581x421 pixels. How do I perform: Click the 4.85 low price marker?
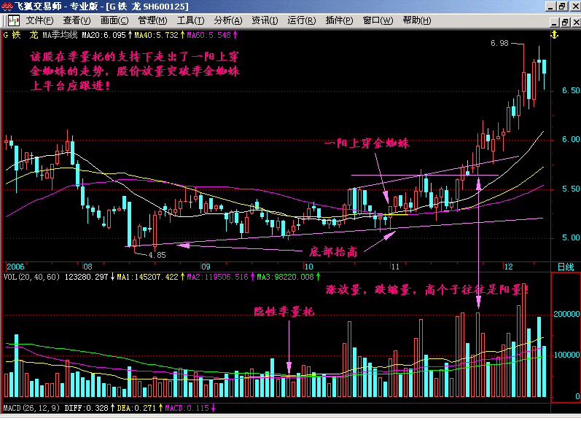point(157,255)
